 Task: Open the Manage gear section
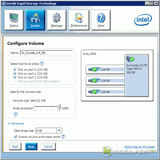(57, 20)
